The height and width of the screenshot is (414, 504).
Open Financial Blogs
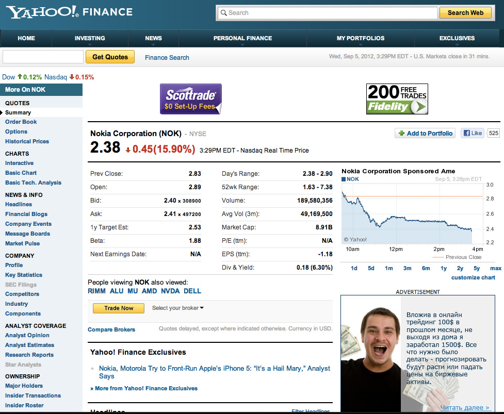coord(26,214)
